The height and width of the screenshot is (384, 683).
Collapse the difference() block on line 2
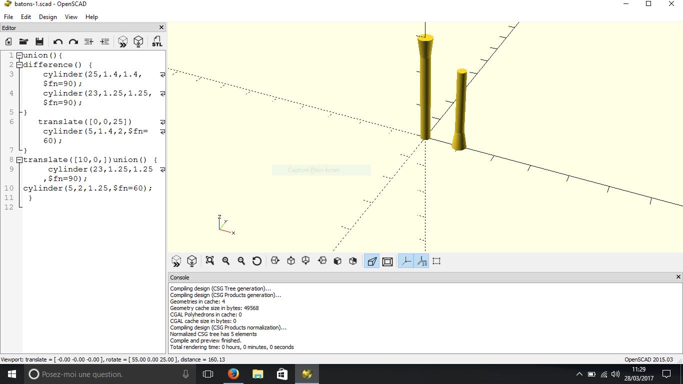(19, 65)
